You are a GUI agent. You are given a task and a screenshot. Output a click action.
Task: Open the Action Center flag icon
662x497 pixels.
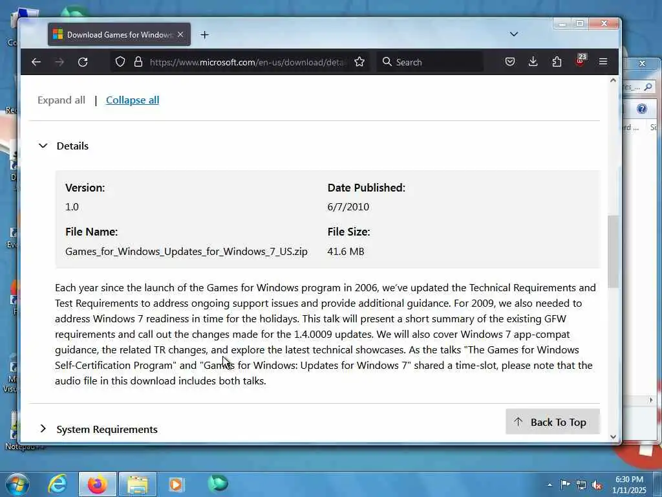[x=565, y=484]
